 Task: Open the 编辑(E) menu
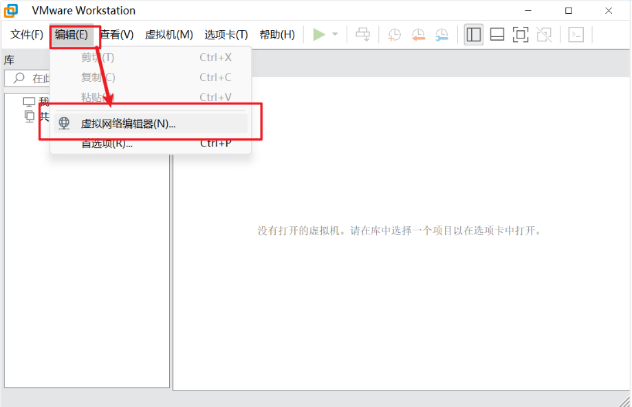[x=72, y=34]
